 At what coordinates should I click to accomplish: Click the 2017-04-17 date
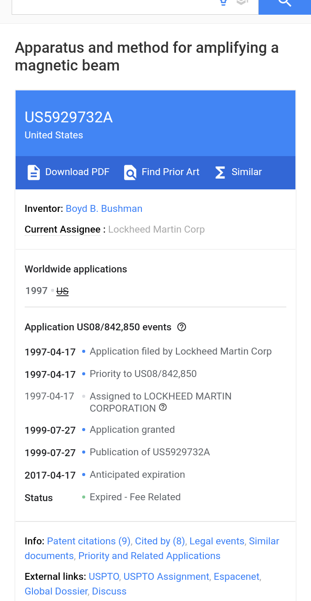[50, 475]
